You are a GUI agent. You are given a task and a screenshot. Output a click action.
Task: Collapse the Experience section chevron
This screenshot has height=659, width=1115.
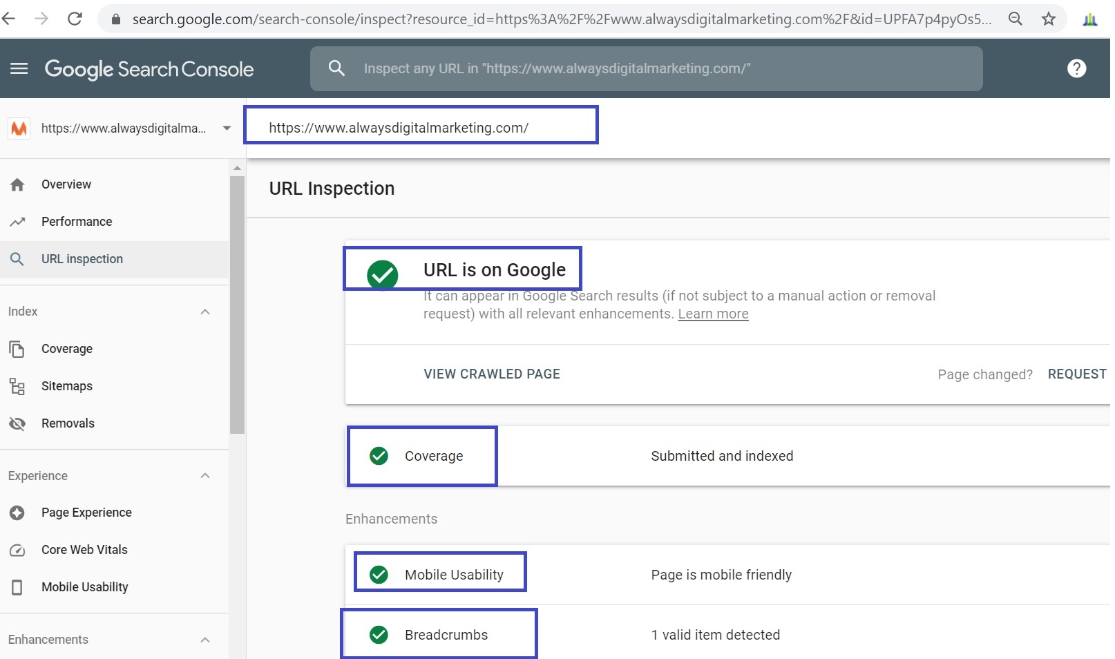tap(205, 476)
